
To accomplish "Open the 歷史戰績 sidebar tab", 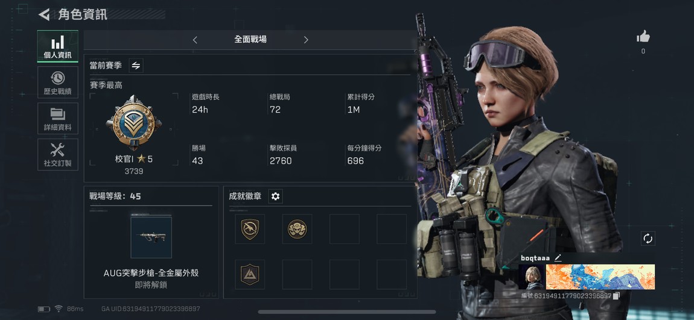I will coord(57,83).
